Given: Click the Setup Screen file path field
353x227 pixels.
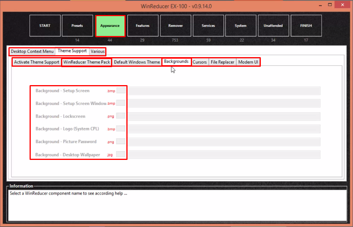Looking at the screenshot, I should [224, 91].
